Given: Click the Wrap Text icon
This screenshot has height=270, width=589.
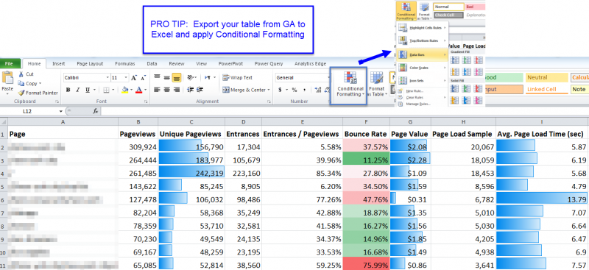Looking at the screenshot, I should click(237, 78).
